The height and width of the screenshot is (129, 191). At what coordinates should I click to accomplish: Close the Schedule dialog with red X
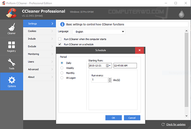point(139,50)
